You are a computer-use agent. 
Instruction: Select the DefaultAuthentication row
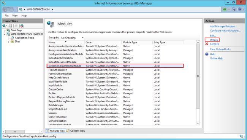(115, 58)
